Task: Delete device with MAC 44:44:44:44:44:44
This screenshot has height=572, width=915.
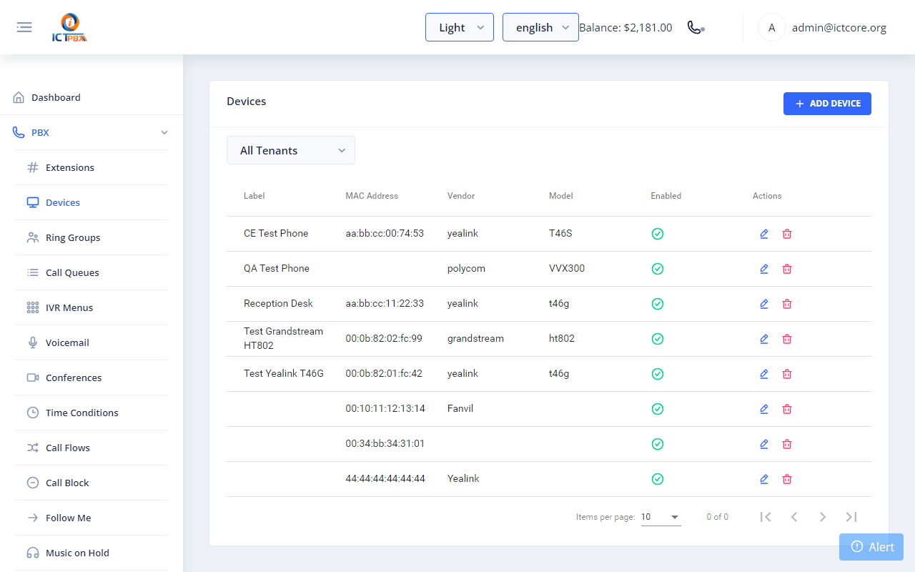Action: click(787, 479)
